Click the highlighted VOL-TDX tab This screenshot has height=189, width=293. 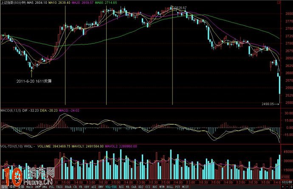[110, 186]
